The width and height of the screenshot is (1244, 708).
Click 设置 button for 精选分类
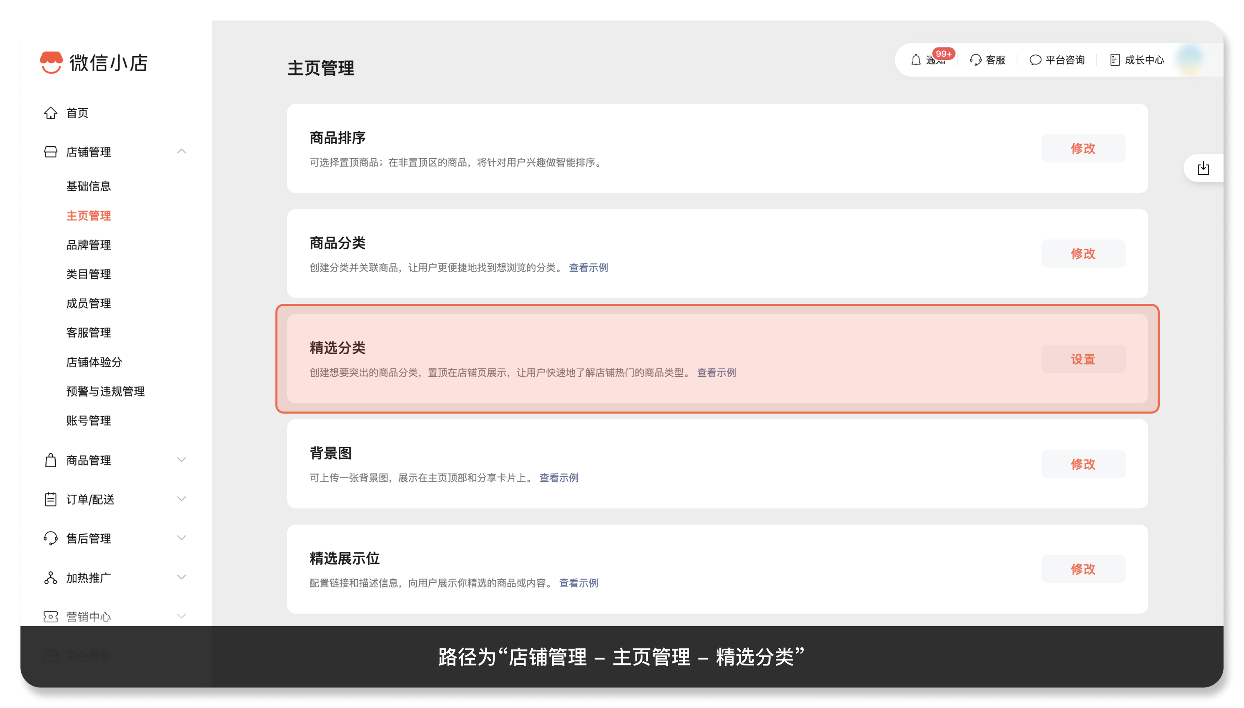(1083, 359)
